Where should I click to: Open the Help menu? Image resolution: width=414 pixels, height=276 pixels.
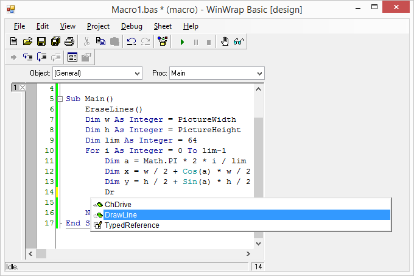tap(191, 26)
